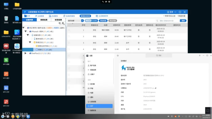Select the highlighted 关于 sidebar entry
The height and width of the screenshot is (119, 212).
(x=99, y=106)
